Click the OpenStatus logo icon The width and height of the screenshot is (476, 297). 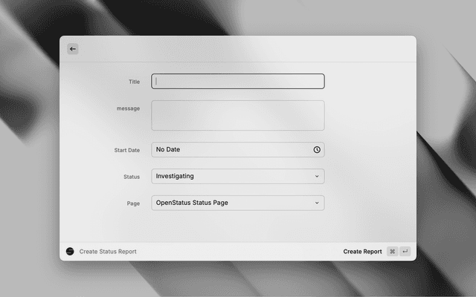(70, 252)
